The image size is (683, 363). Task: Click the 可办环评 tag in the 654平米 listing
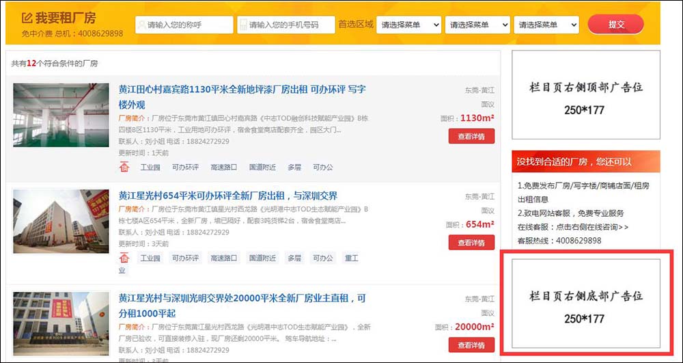[x=185, y=258]
